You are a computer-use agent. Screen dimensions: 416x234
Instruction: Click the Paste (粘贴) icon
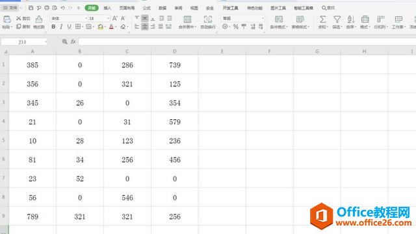tap(7, 19)
